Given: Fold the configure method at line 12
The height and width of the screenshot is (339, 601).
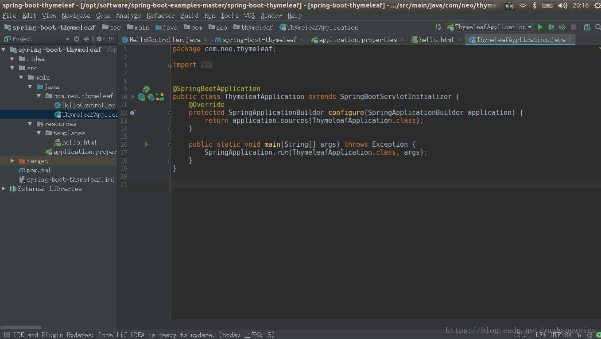Looking at the screenshot, I should pos(170,113).
